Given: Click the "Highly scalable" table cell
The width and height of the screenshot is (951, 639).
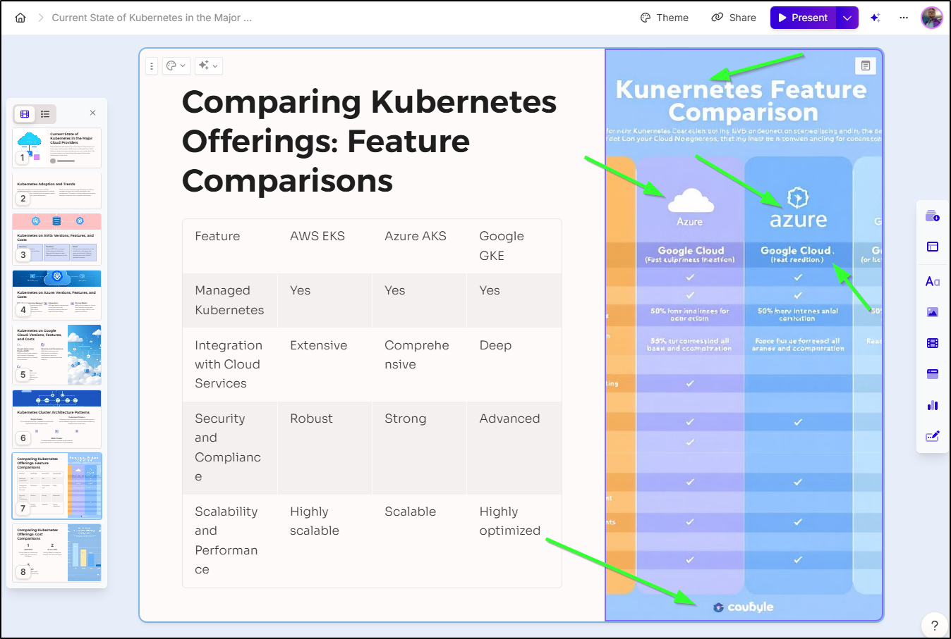Looking at the screenshot, I should coord(325,540).
